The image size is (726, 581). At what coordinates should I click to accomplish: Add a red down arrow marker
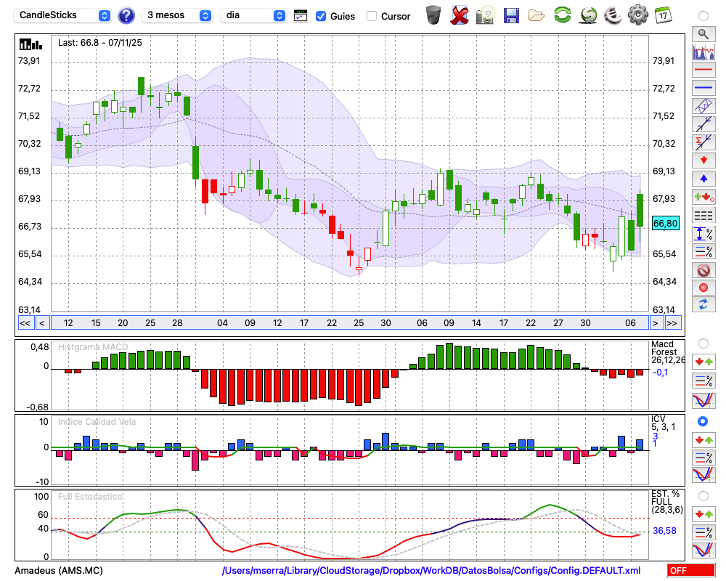703,161
